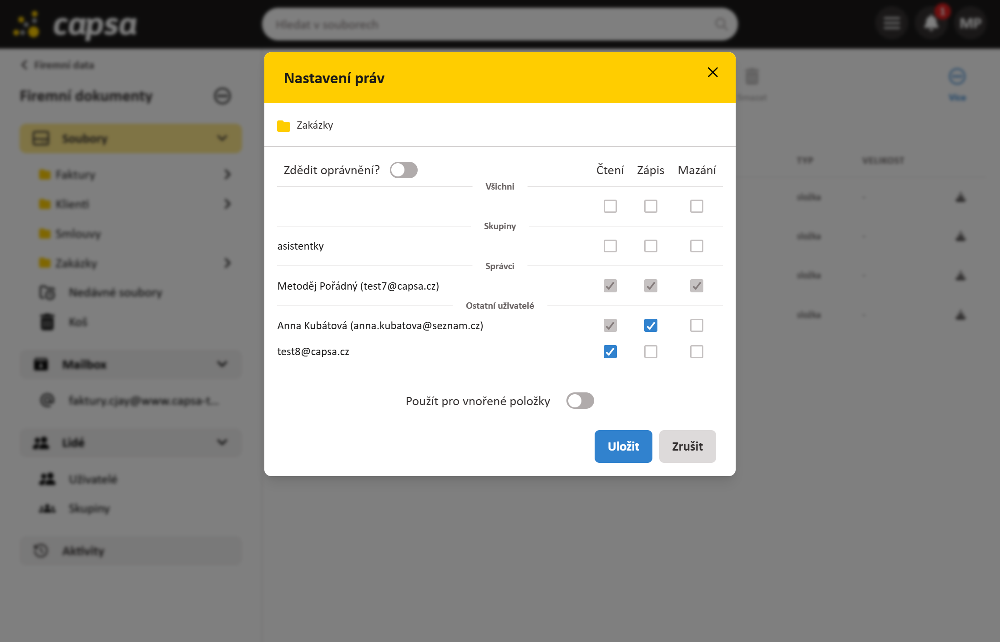
Task: Click the Aktivity history icon
Action: pyautogui.click(x=41, y=551)
